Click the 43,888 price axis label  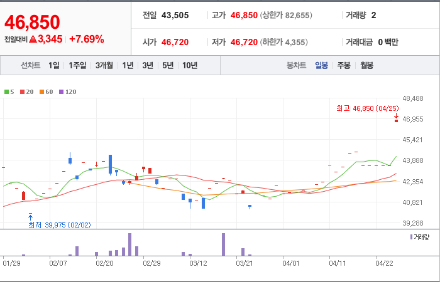click(412, 160)
